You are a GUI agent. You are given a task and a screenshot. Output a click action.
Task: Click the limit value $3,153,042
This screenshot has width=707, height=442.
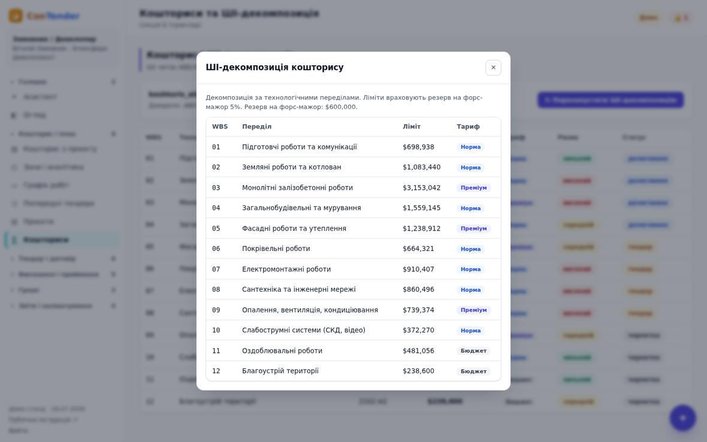[x=422, y=187]
